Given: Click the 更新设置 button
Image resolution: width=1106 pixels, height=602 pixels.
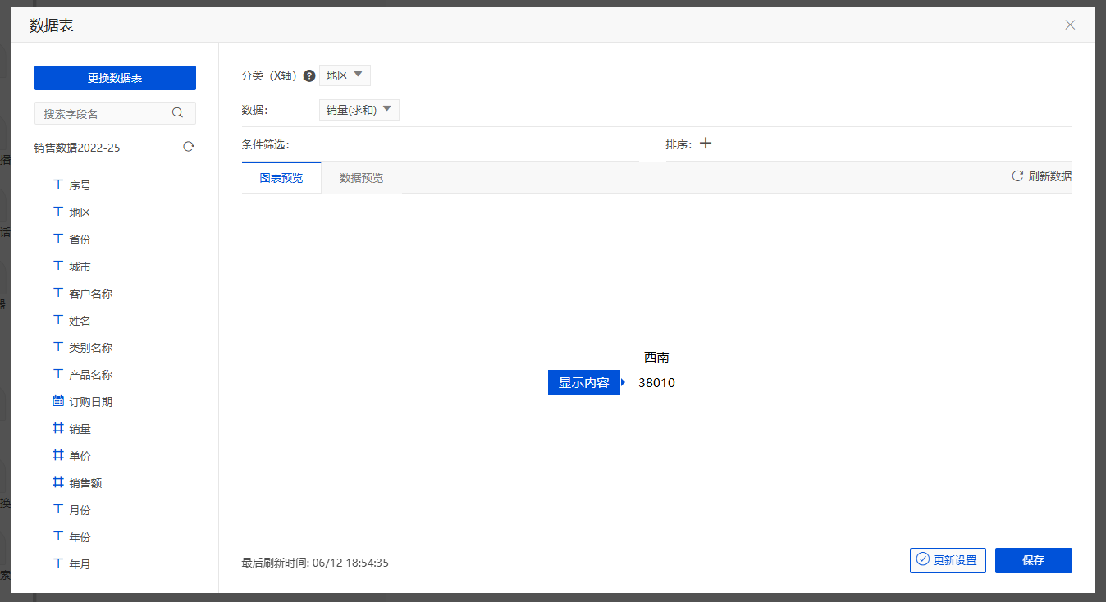Looking at the screenshot, I should coord(948,560).
